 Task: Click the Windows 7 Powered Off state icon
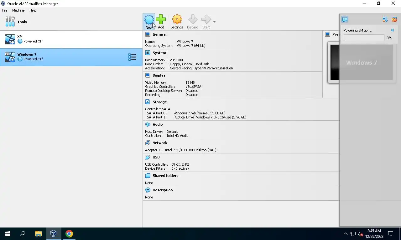[20, 59]
